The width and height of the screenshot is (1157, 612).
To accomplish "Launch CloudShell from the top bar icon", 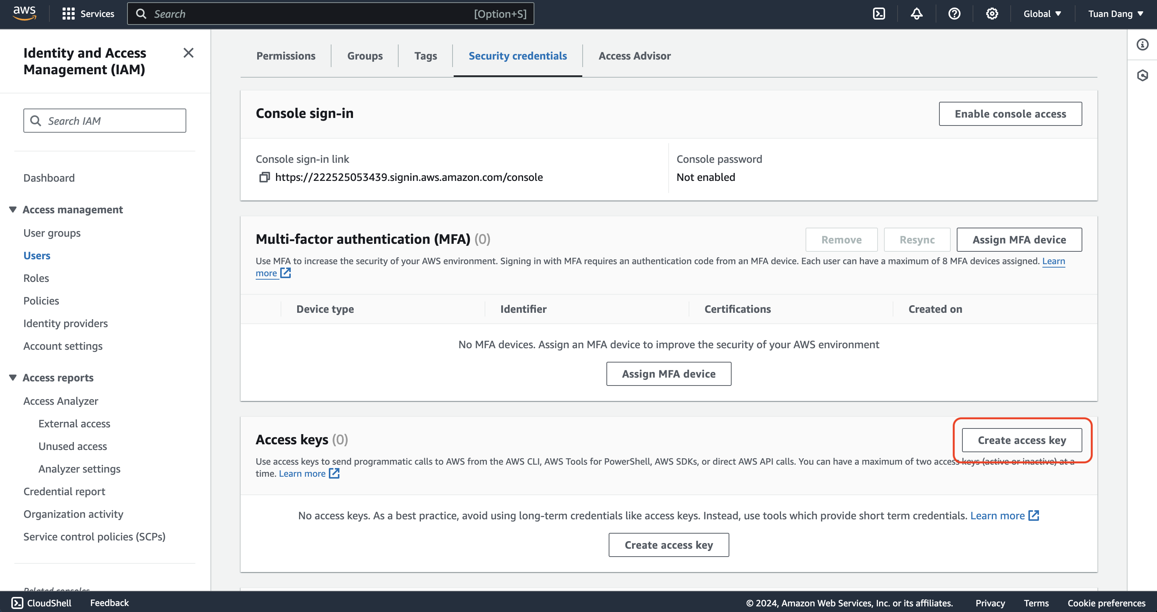I will 879,14.
